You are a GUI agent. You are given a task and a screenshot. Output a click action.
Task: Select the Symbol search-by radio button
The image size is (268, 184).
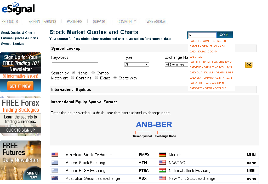pos(93,73)
